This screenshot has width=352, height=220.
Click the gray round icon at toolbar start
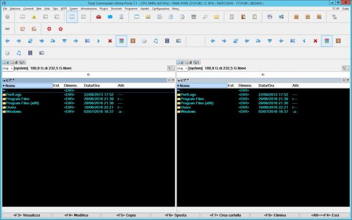7,17
